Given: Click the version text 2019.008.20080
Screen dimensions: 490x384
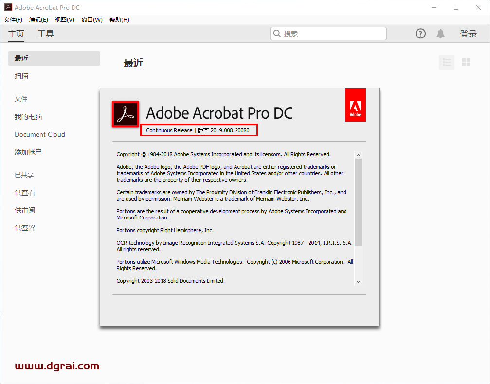Looking at the screenshot, I should tap(230, 130).
